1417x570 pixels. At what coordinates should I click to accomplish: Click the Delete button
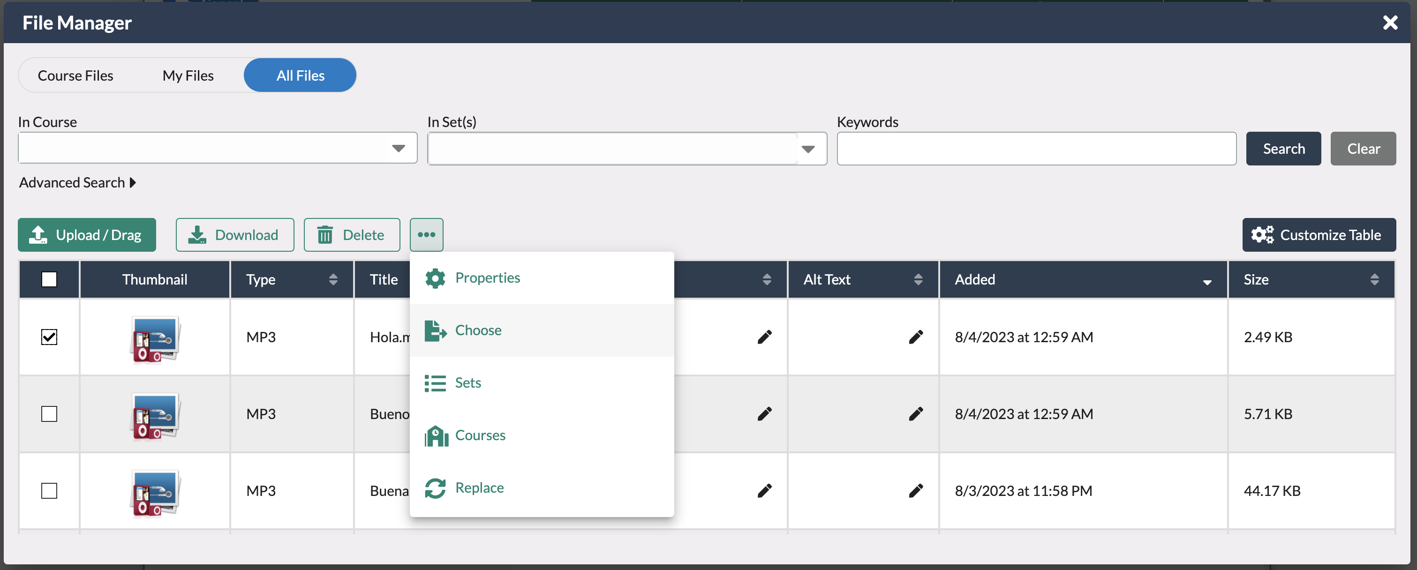pyautogui.click(x=352, y=235)
